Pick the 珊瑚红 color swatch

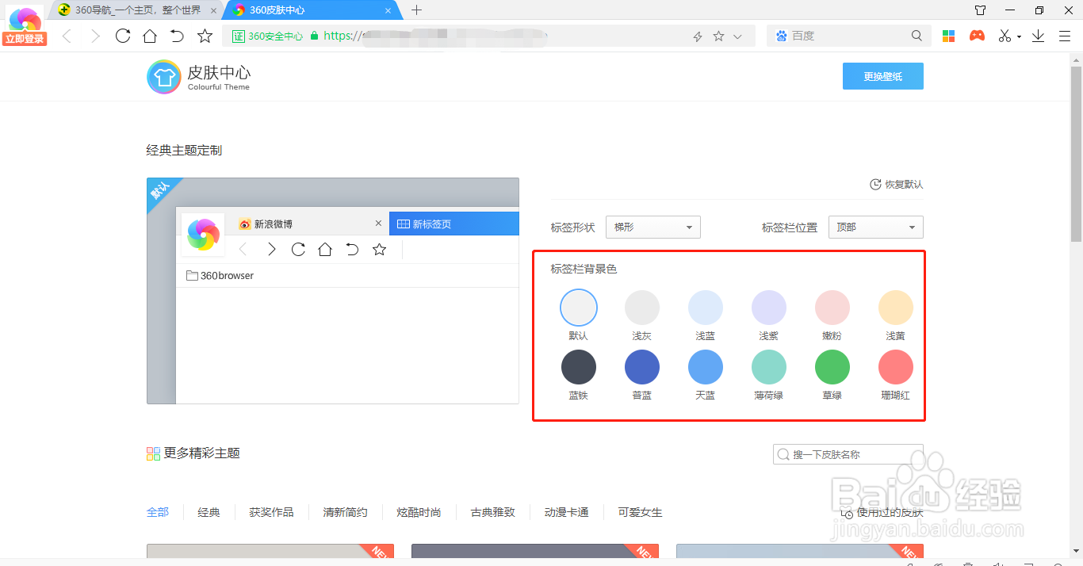pyautogui.click(x=896, y=367)
